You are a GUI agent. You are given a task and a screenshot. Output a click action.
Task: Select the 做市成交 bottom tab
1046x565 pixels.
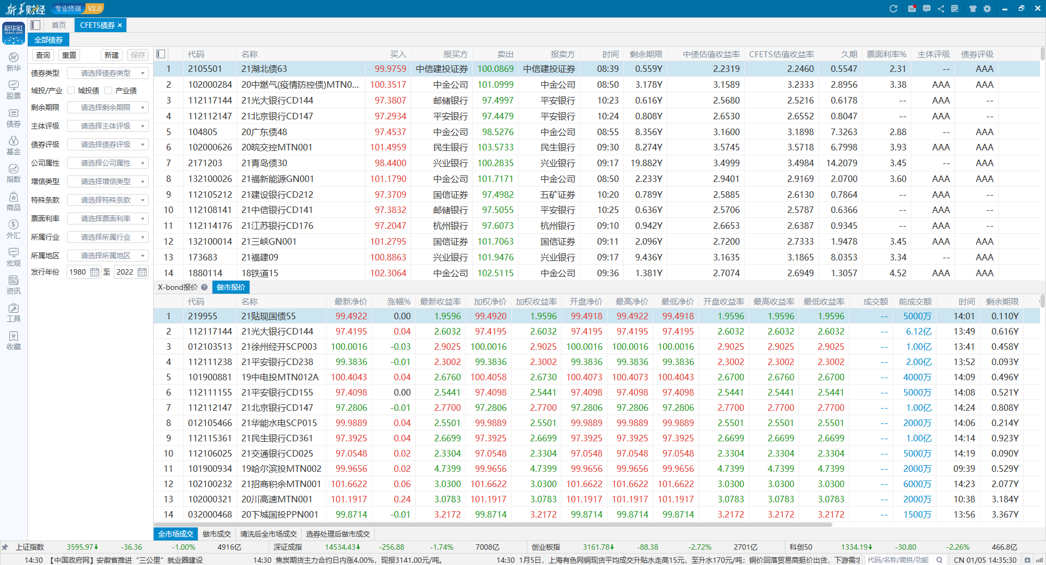coord(217,534)
